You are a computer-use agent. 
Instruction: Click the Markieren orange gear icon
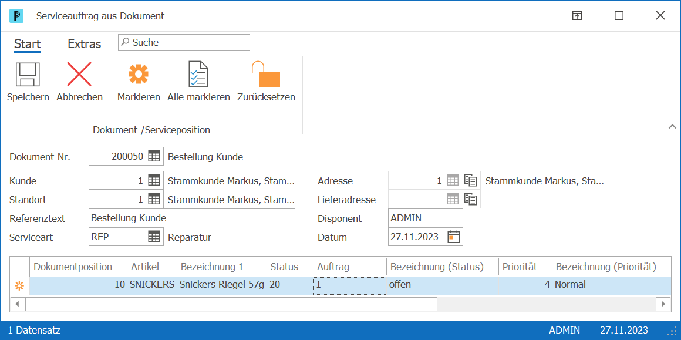point(139,74)
